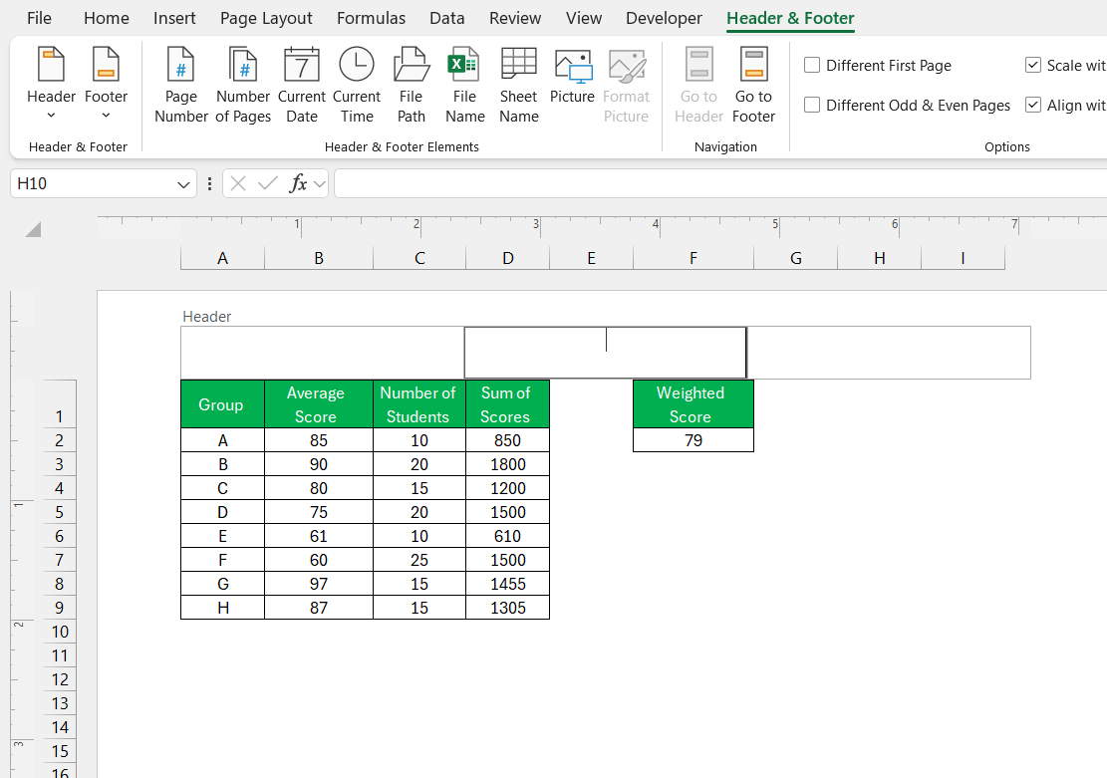Click the Go to Header icon

point(698,66)
